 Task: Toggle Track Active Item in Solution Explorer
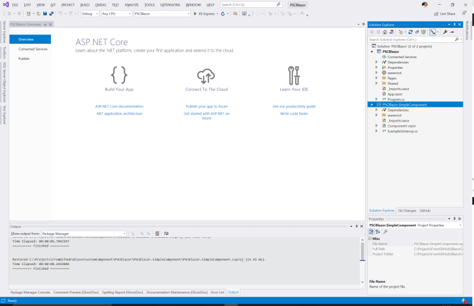coord(433,32)
